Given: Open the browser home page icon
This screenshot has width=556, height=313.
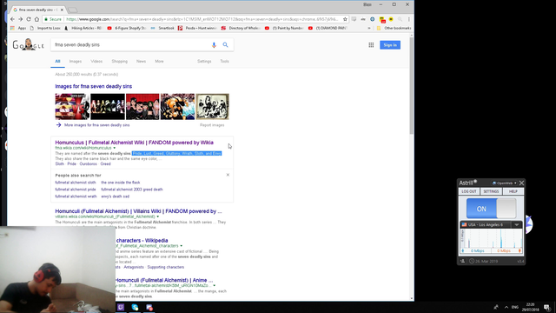Looking at the screenshot, I should coord(36,19).
